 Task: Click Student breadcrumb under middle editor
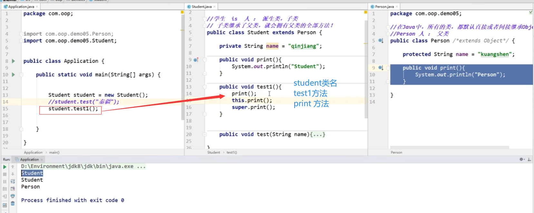(x=214, y=152)
